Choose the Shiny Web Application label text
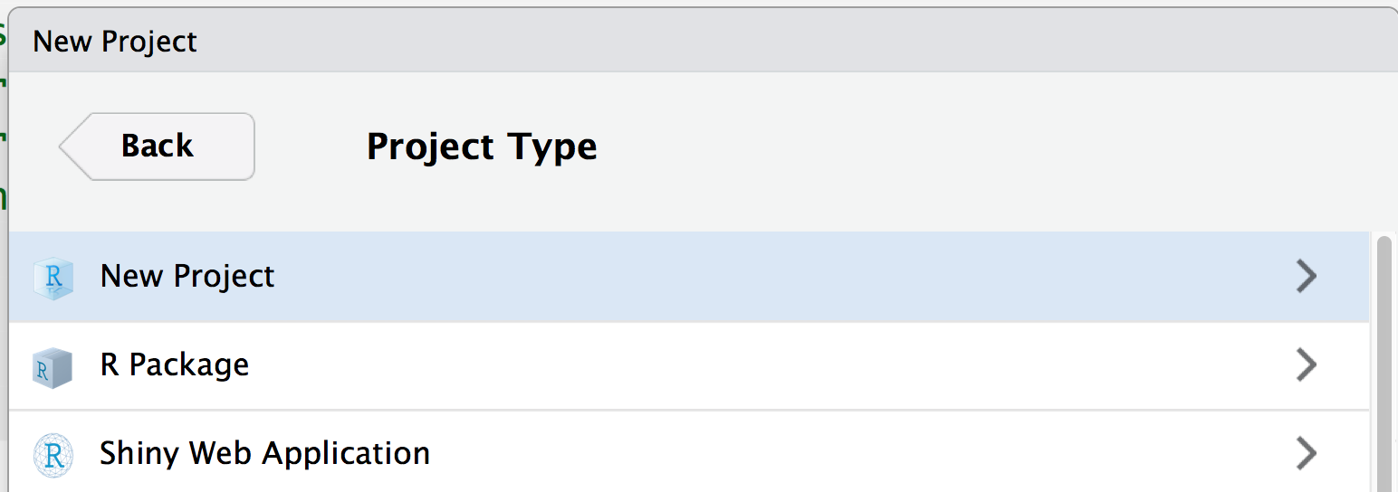 click(x=265, y=453)
